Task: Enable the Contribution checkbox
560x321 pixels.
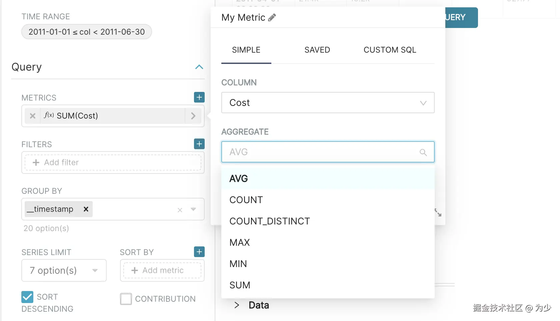Action: [x=126, y=299]
